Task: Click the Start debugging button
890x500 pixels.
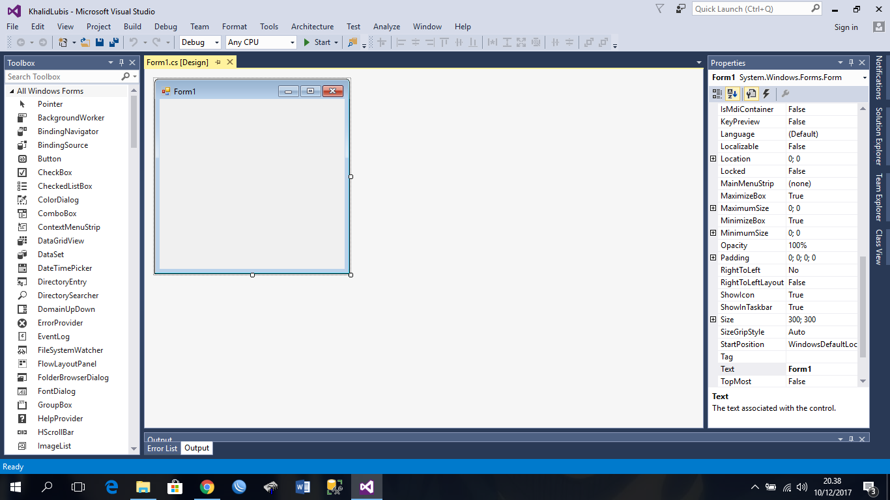Action: [319, 42]
